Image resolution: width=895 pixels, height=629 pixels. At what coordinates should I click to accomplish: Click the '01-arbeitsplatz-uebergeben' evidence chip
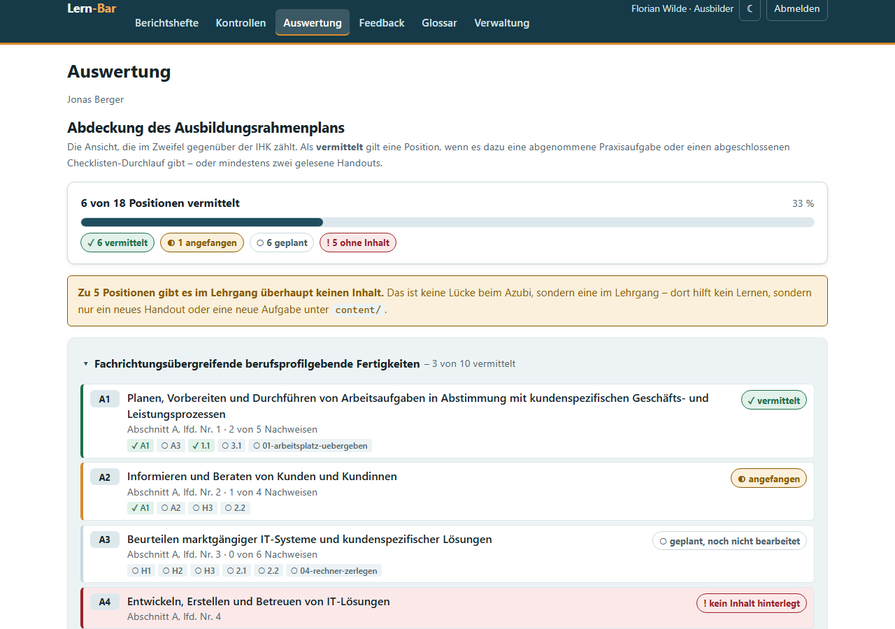pyautogui.click(x=310, y=445)
